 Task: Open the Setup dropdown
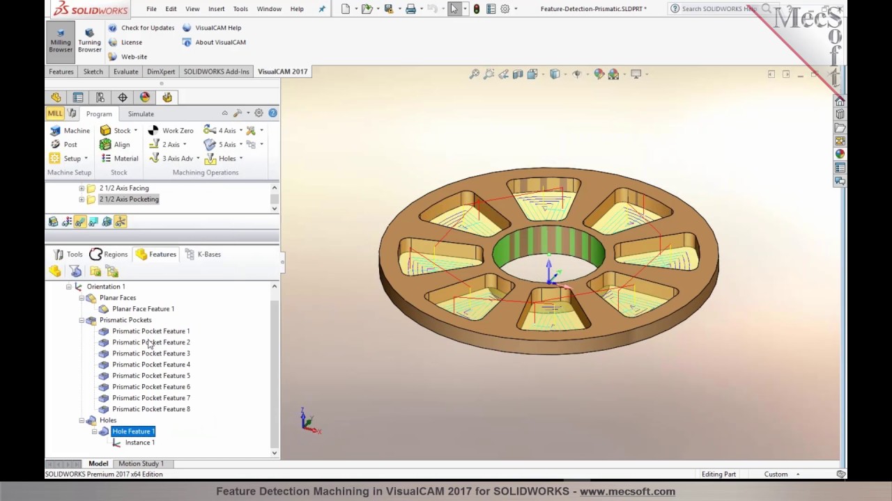pyautogui.click(x=69, y=159)
